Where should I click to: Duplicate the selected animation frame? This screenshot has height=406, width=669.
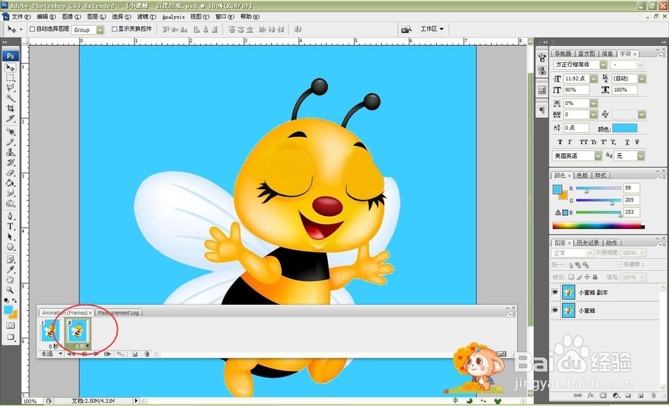(134, 354)
